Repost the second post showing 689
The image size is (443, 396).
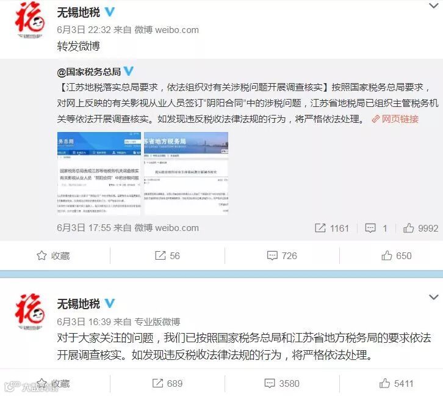pos(167,384)
